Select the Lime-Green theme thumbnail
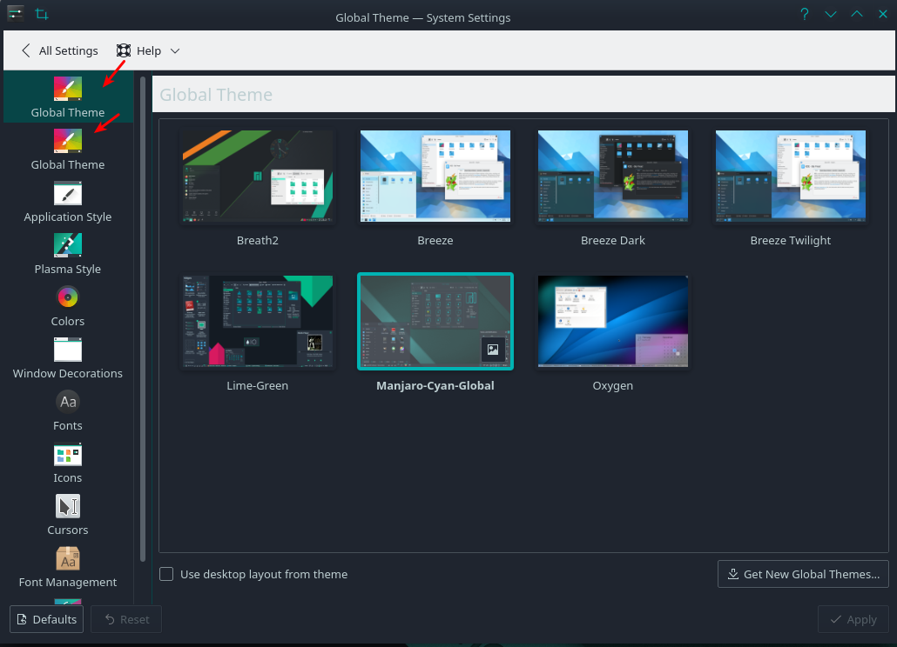This screenshot has height=647, width=897. tap(258, 322)
